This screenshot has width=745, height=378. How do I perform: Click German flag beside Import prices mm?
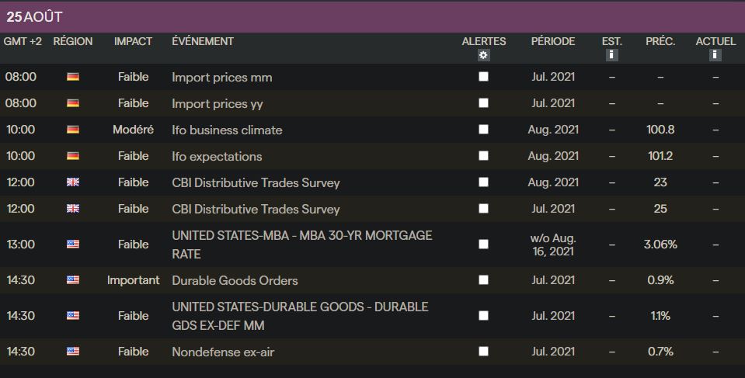click(x=73, y=77)
